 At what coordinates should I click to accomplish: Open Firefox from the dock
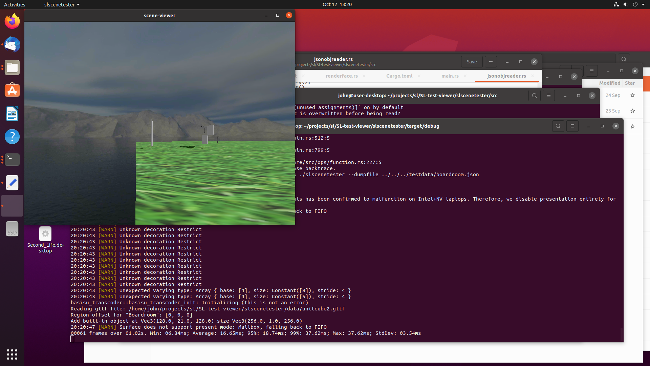(x=12, y=21)
